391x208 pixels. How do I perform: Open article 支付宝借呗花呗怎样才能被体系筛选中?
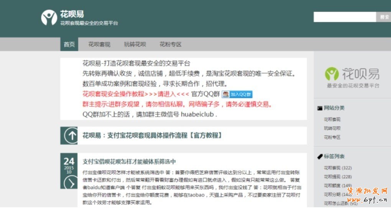tap(129, 161)
